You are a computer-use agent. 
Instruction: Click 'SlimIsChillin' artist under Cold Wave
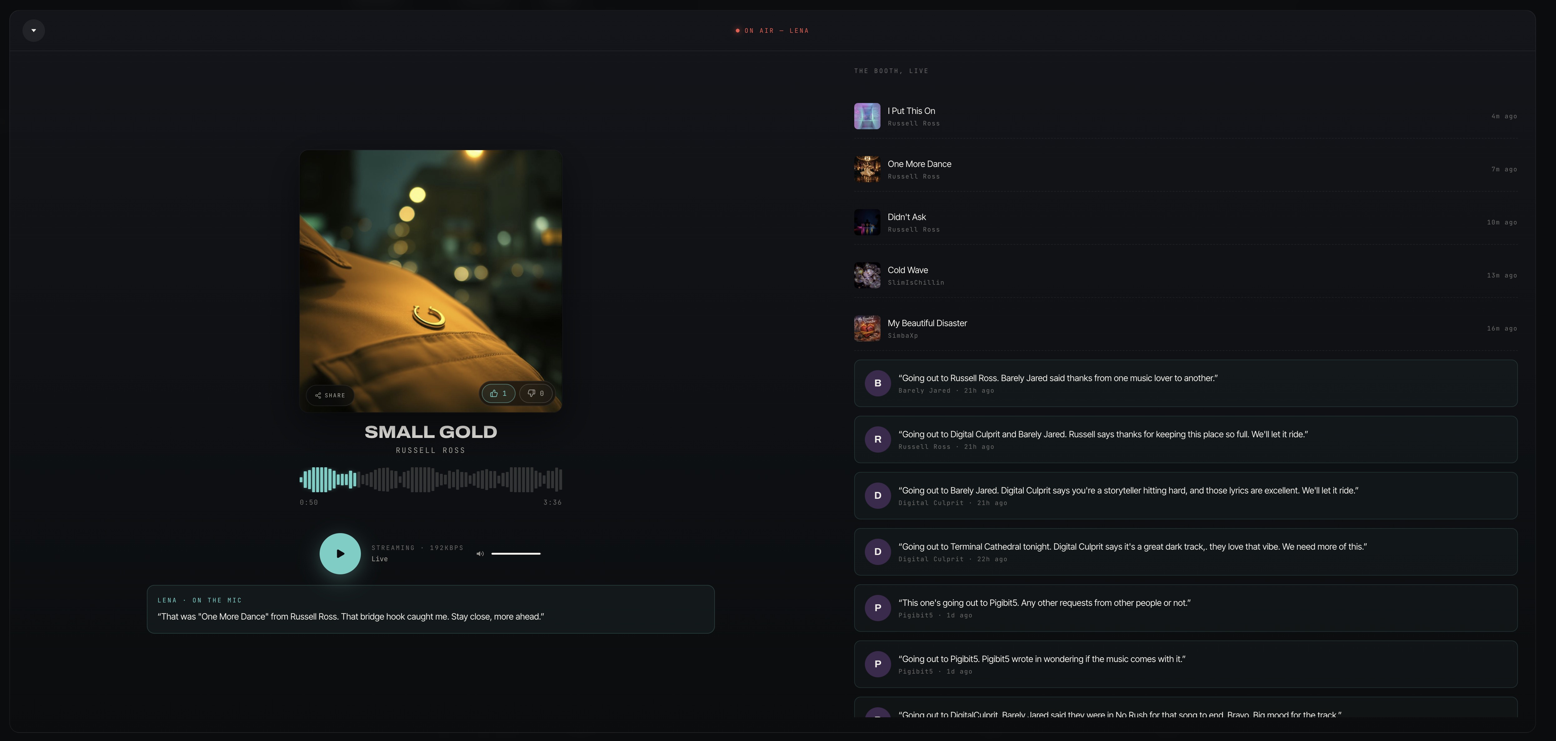[x=916, y=282]
